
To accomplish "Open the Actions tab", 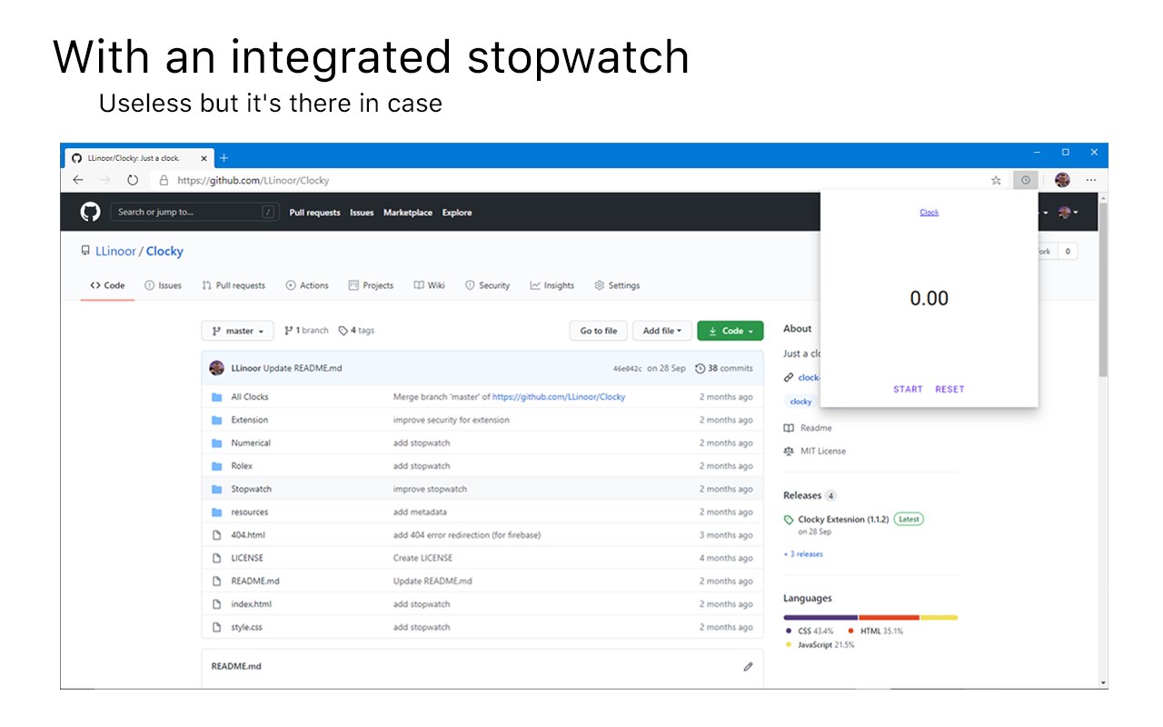I will pyautogui.click(x=307, y=285).
